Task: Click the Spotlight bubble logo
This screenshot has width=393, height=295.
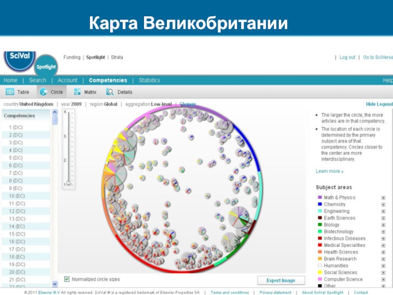Action: tap(46, 66)
